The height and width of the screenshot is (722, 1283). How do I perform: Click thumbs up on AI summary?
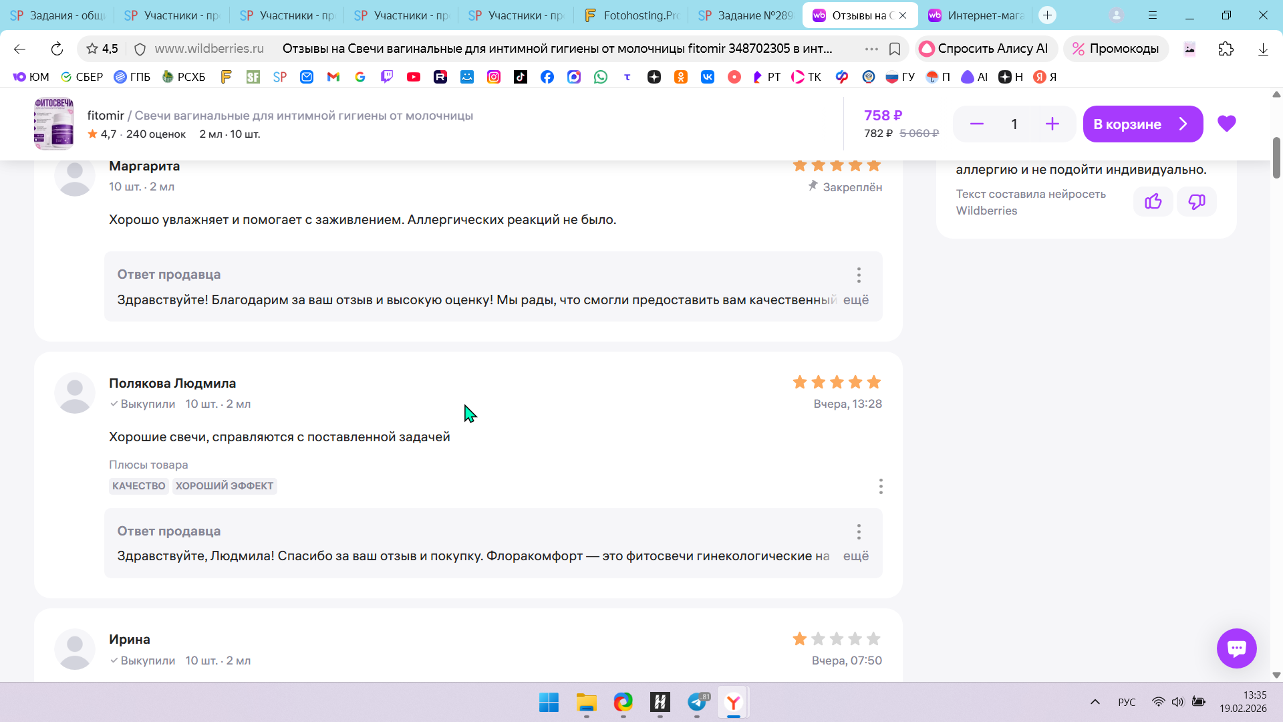(x=1153, y=202)
